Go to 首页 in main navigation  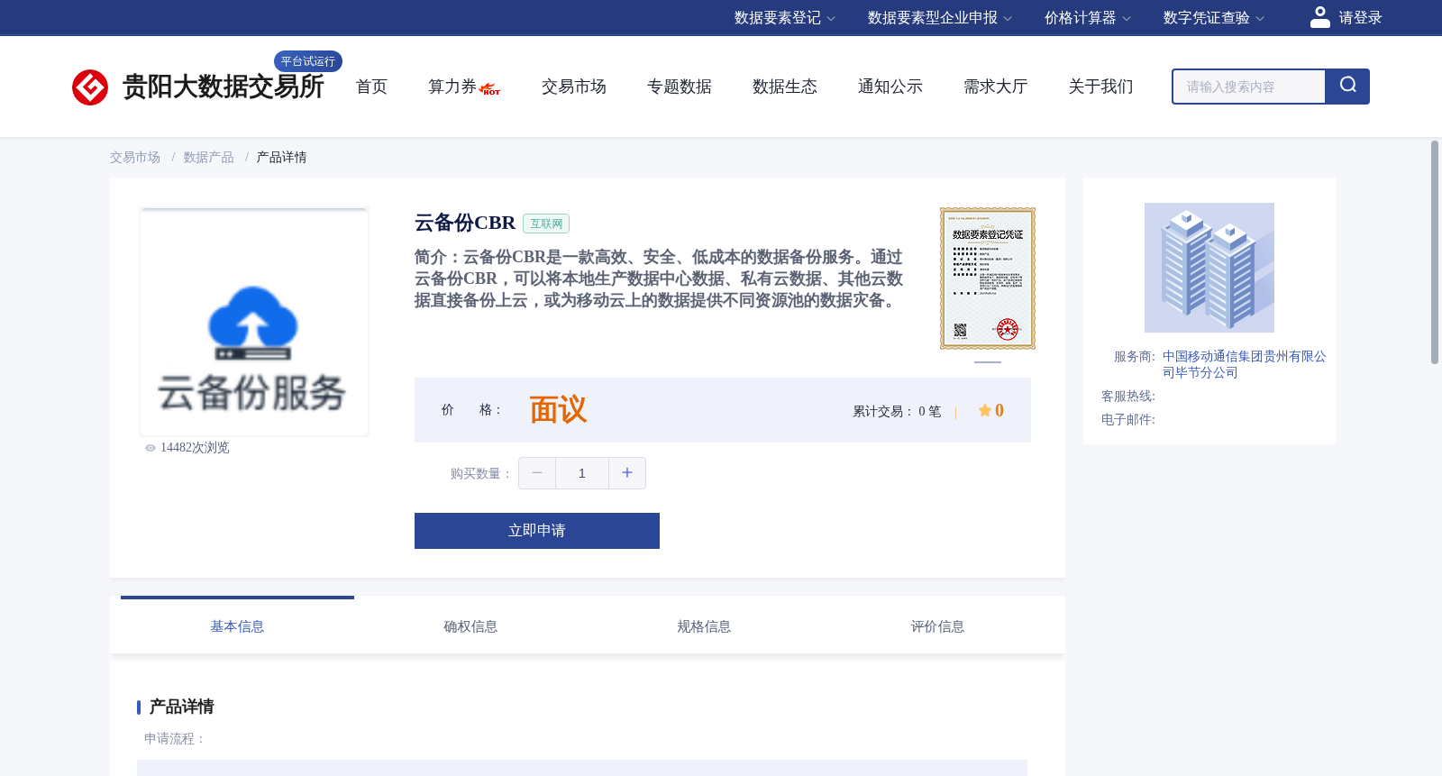(x=371, y=87)
